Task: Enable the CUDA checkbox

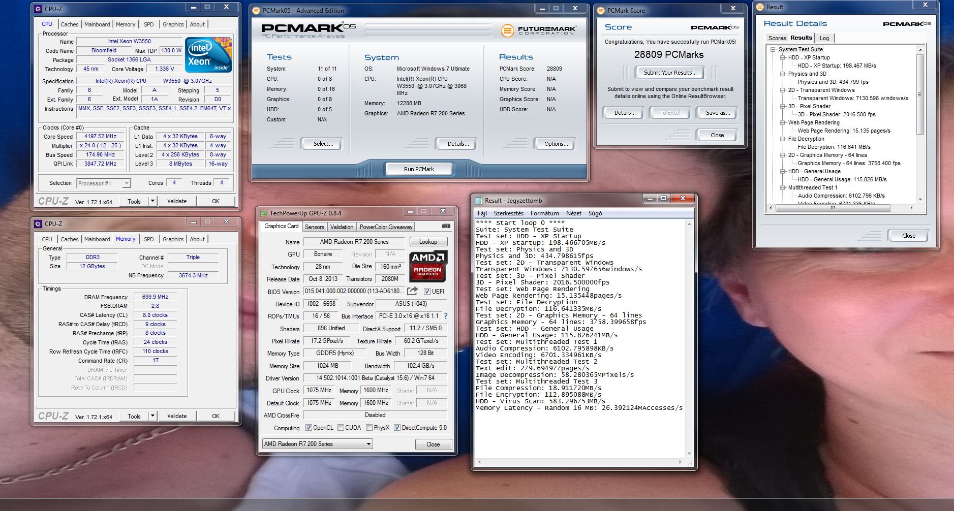Action: click(341, 428)
